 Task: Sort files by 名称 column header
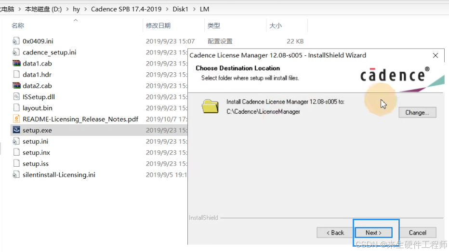(18, 26)
